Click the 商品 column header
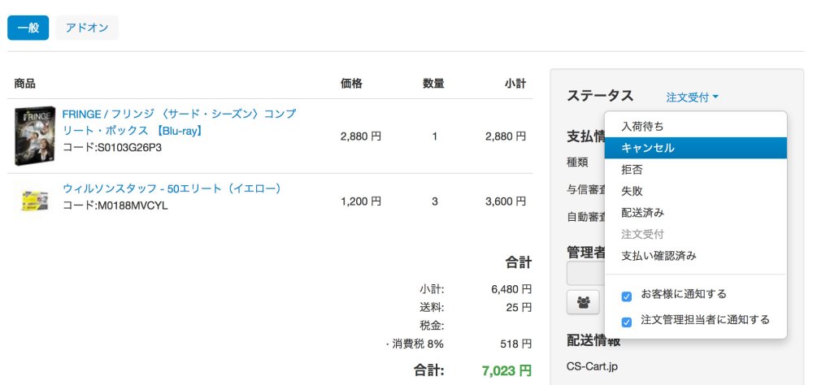The width and height of the screenshot is (813, 385). point(25,84)
